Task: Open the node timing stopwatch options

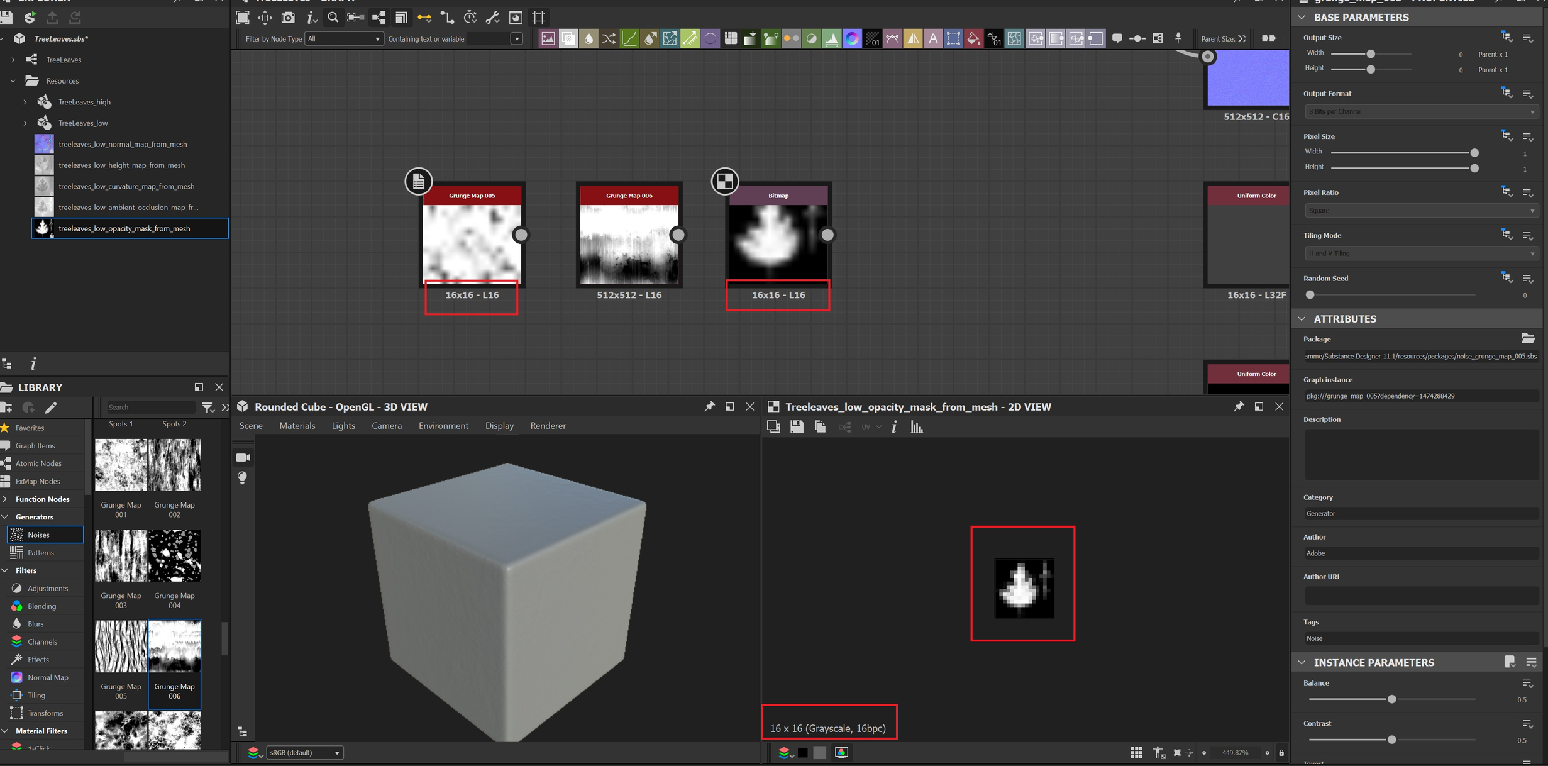Action: point(470,18)
